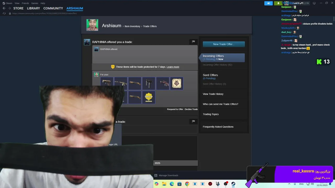The width and height of the screenshot is (335, 188).
Task: Open the Games menu
Action: [35, 3]
